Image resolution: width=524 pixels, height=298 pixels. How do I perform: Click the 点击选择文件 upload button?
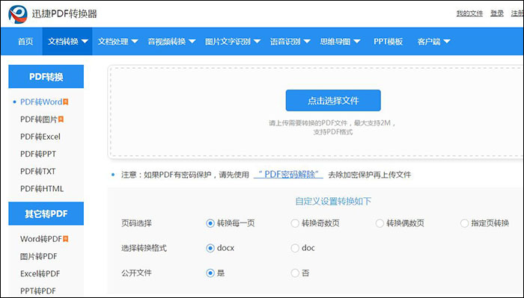tap(333, 100)
